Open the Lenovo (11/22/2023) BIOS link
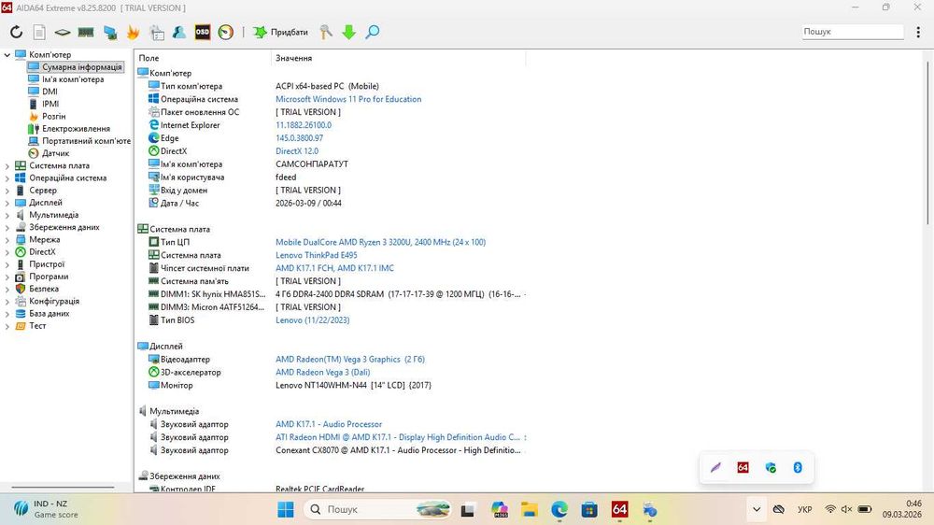 [x=313, y=320]
